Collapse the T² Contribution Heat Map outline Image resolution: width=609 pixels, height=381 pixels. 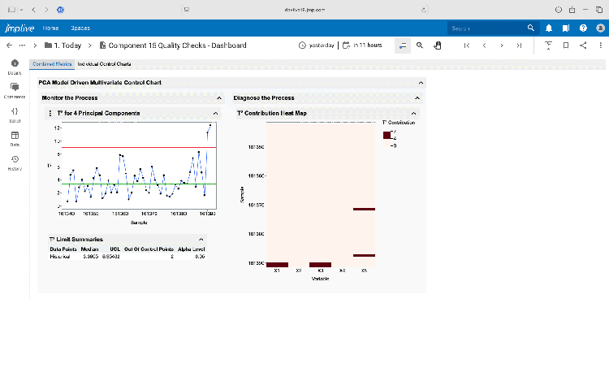click(414, 113)
